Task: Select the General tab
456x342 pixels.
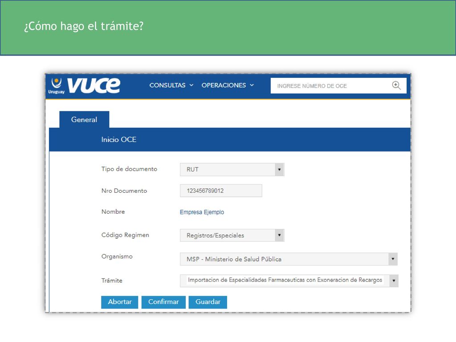Action: coord(84,119)
